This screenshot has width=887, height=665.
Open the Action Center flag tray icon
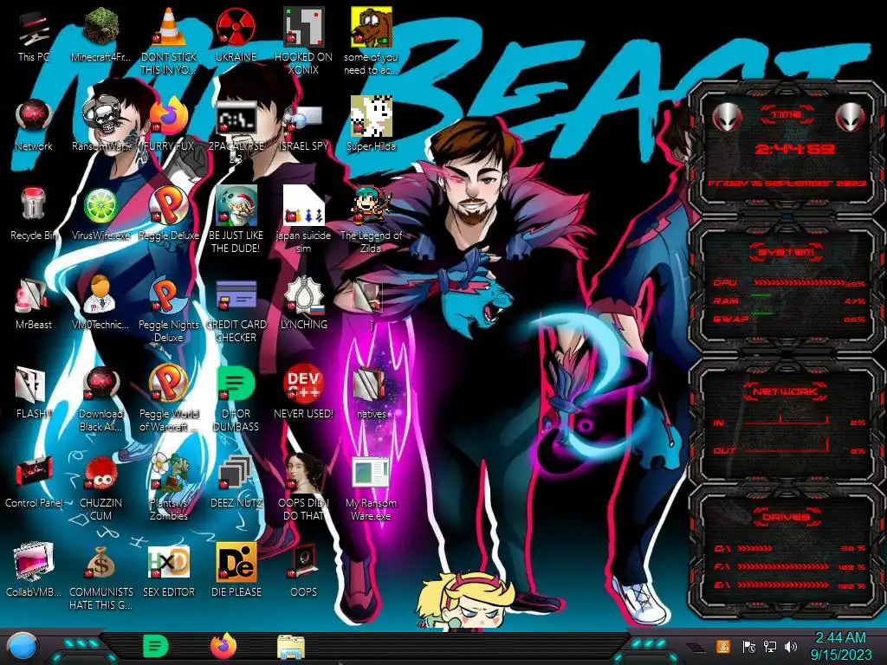pos(749,647)
